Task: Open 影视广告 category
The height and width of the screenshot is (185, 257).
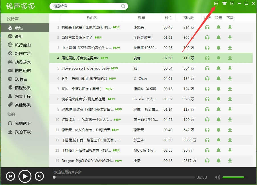Action: [x=25, y=53]
